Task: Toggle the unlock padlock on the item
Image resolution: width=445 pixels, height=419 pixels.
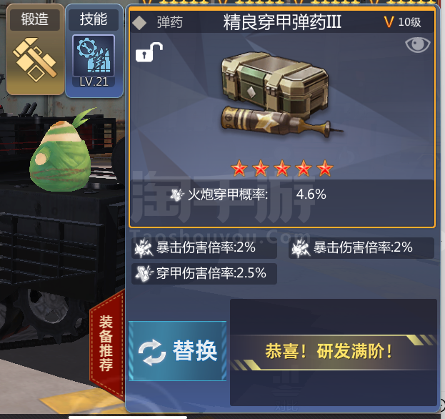Action: pyautogui.click(x=149, y=52)
